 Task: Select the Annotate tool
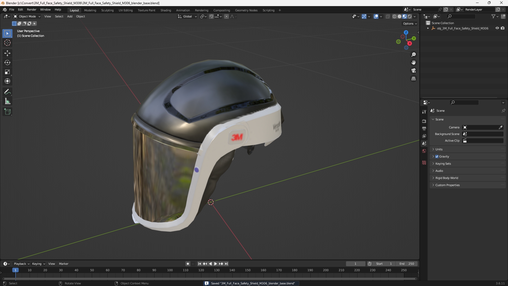tap(7, 92)
